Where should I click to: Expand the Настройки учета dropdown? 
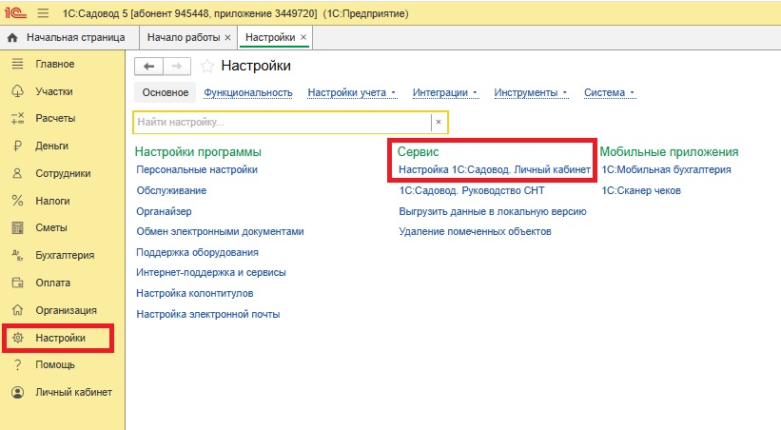pos(352,92)
